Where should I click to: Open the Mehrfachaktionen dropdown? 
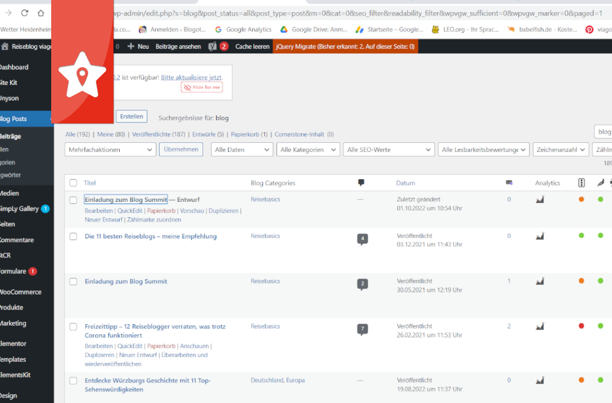coord(110,149)
